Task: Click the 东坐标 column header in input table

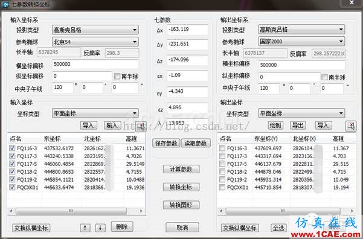Action: point(52,139)
